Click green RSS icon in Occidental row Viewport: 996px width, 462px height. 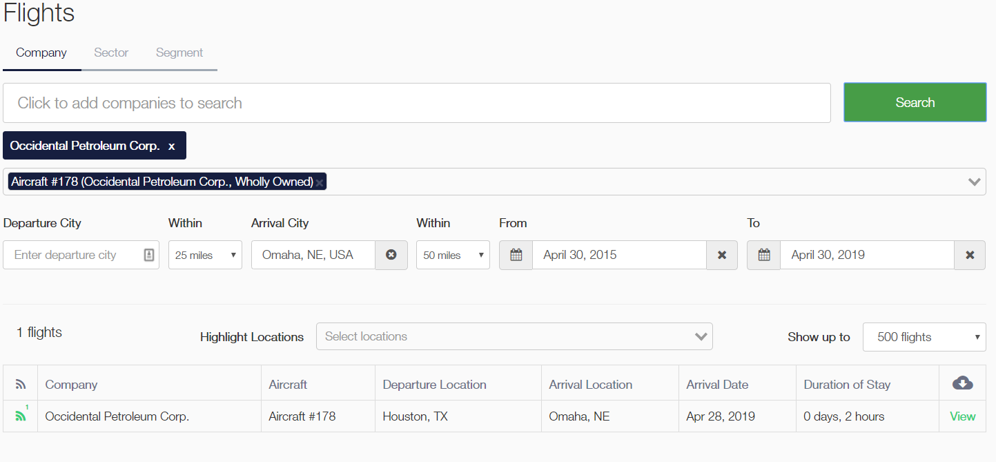(21, 416)
